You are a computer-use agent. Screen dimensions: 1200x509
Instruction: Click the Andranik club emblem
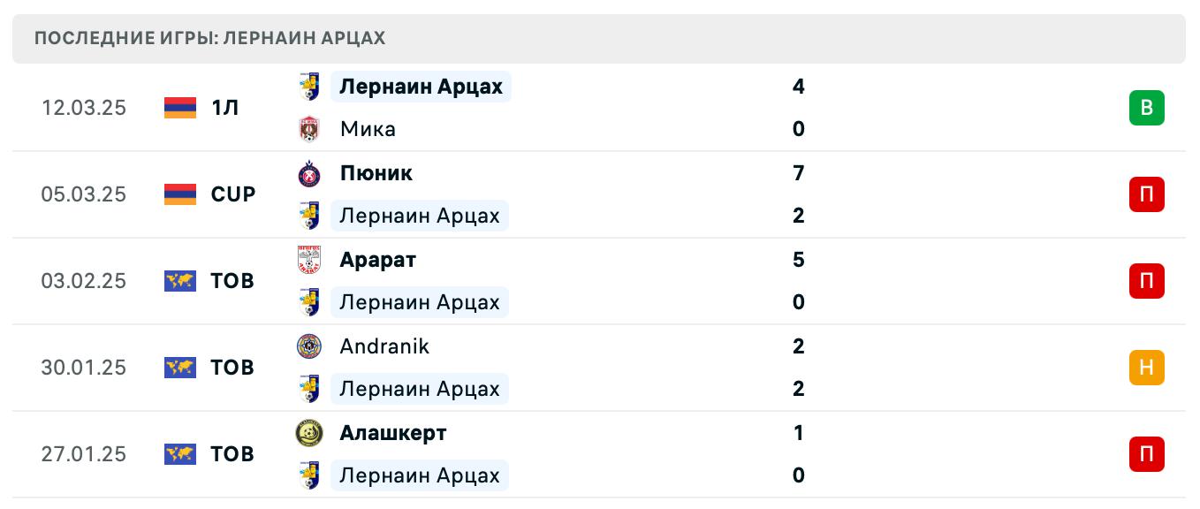(309, 346)
